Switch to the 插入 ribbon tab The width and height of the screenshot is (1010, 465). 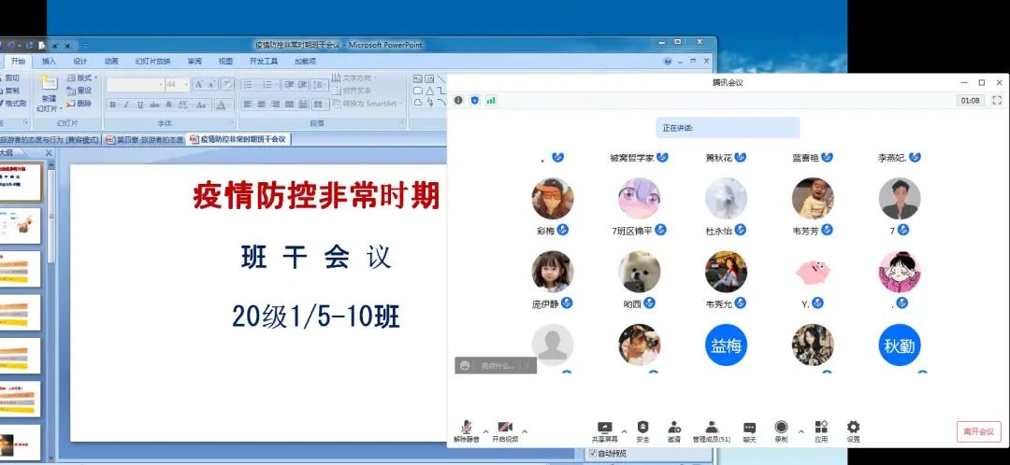(x=49, y=62)
